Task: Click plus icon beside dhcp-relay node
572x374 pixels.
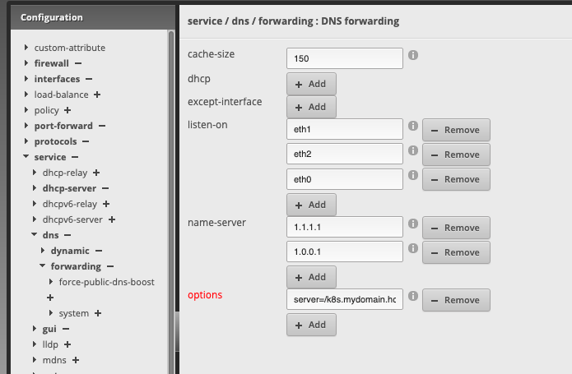Action: click(x=96, y=173)
